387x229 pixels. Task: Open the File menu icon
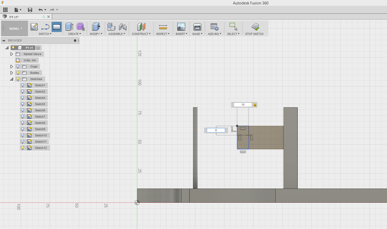tap(16, 10)
